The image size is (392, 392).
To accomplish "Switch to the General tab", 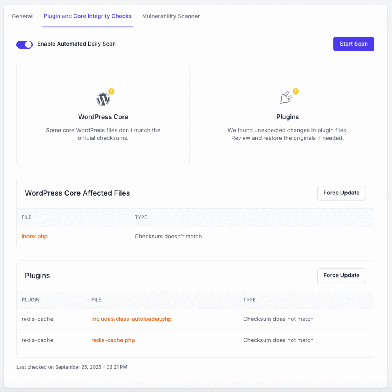I will [22, 16].
